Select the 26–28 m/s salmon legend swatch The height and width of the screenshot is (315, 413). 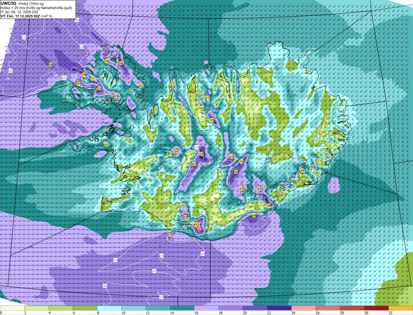pos(328,308)
